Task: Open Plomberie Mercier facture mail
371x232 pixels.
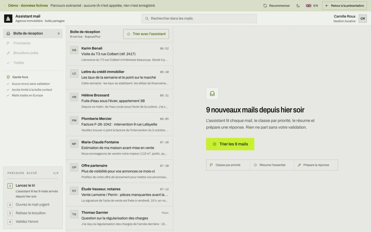Action: tap(119, 124)
